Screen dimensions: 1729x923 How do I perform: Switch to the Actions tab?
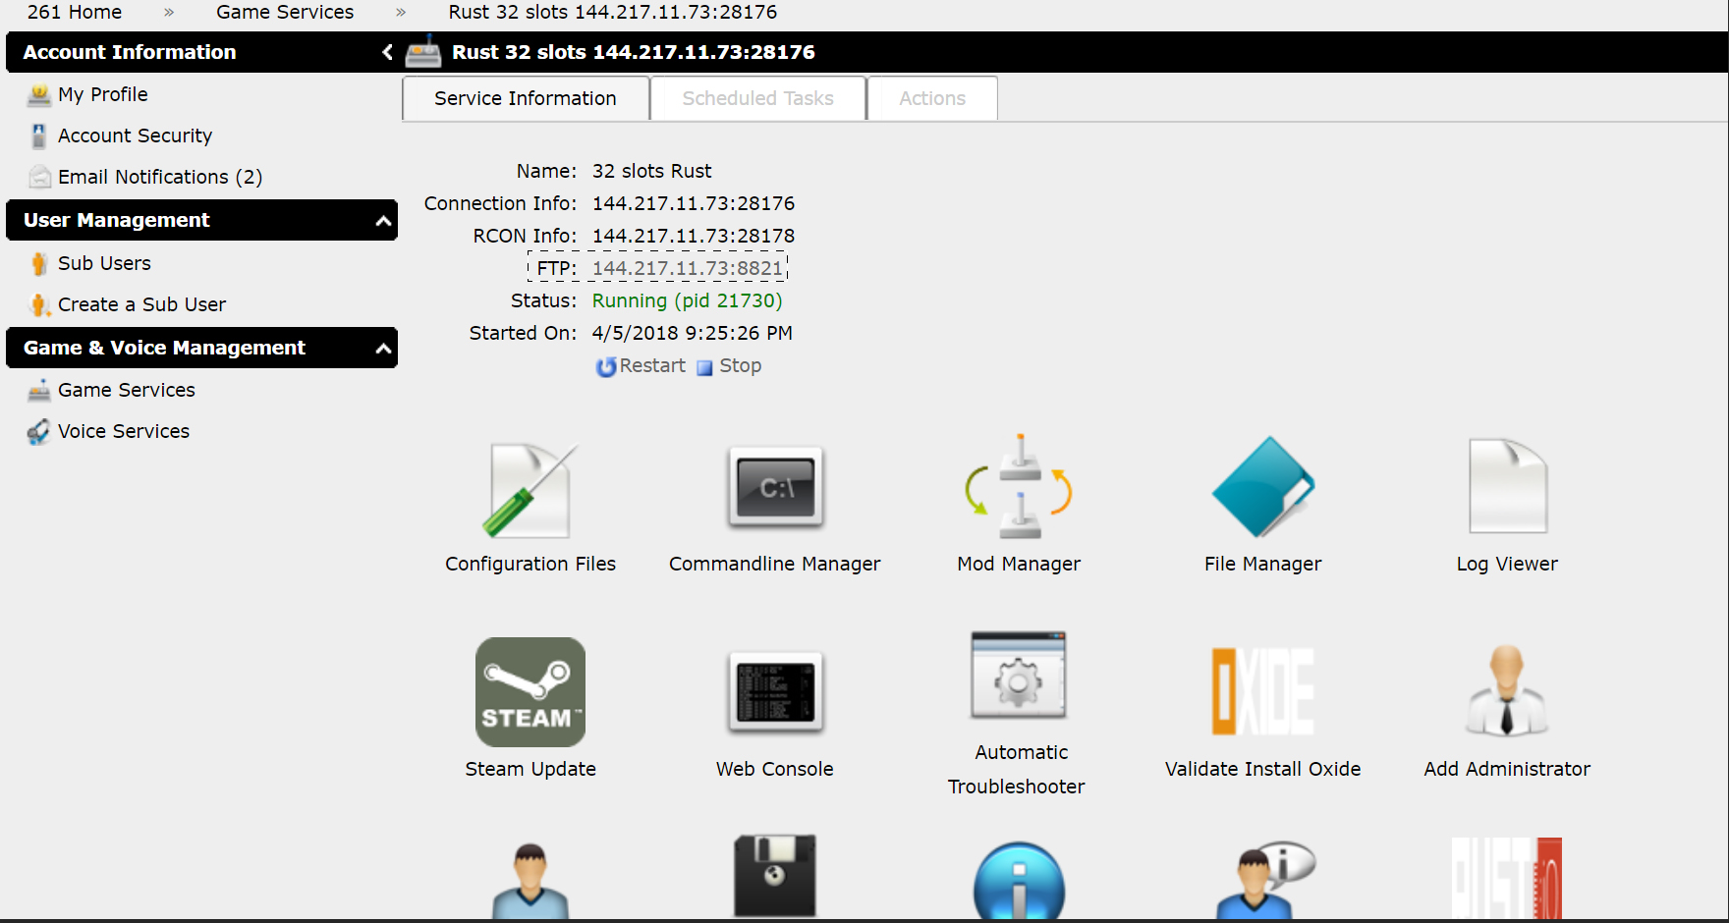(x=932, y=98)
